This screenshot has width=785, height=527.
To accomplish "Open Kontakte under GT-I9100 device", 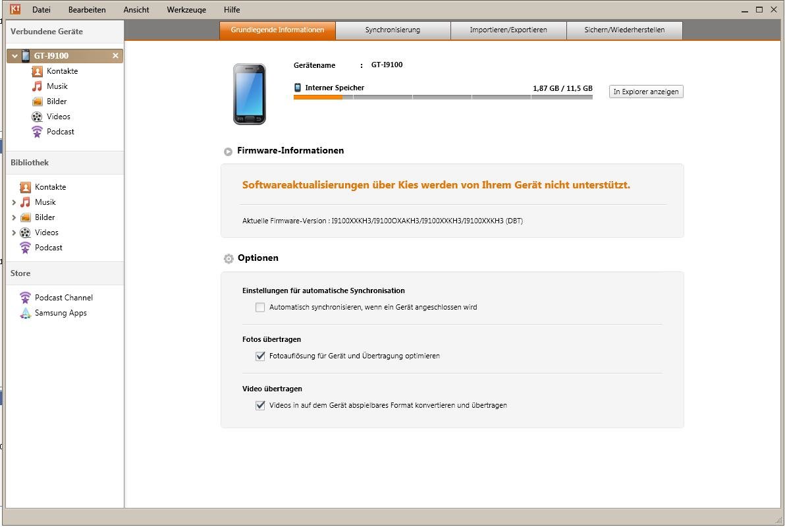I will pos(62,71).
